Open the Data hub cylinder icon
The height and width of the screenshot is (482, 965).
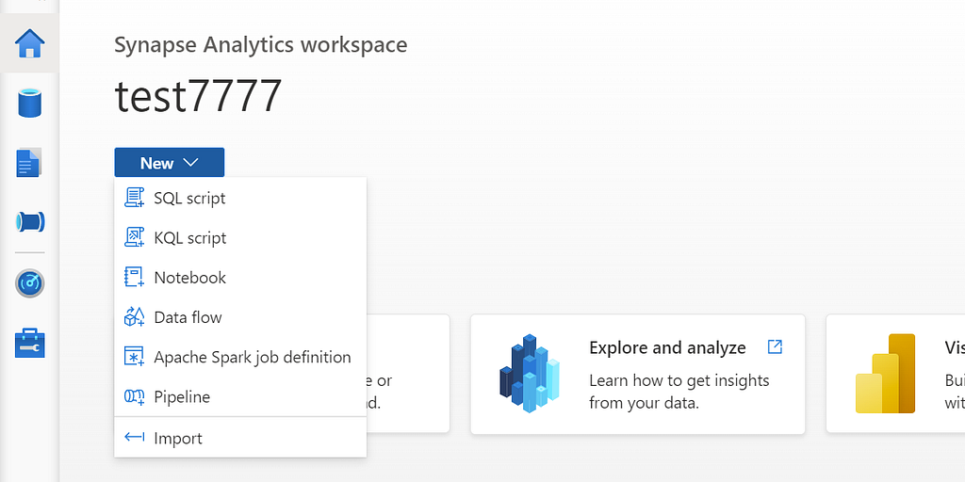pyautogui.click(x=29, y=104)
